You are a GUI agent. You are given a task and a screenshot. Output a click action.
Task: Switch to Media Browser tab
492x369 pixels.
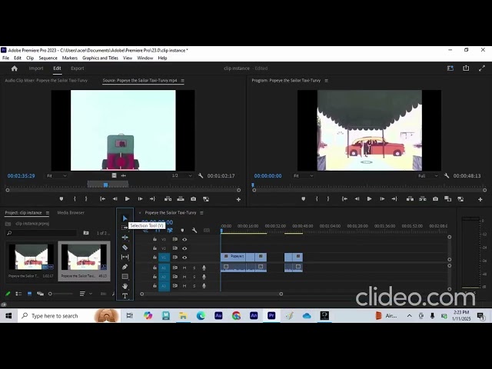click(71, 213)
